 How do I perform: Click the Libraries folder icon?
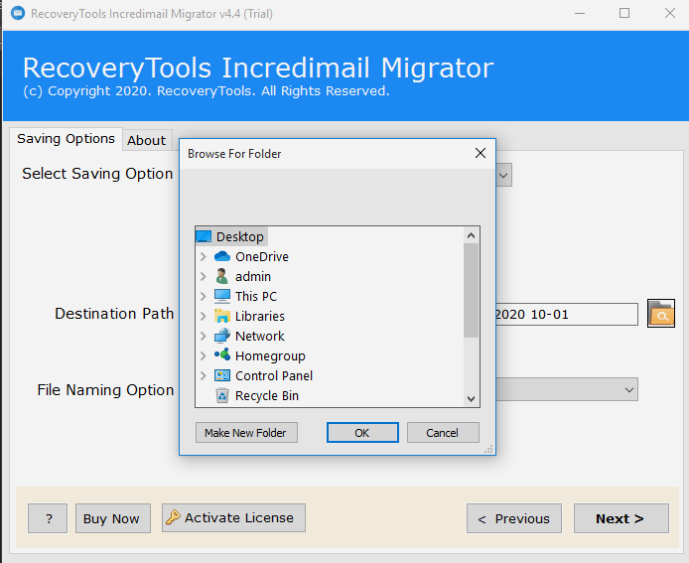tap(222, 316)
